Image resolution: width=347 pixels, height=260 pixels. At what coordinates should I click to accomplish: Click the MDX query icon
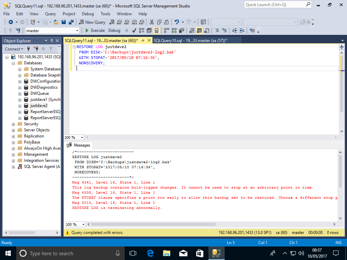point(119,22)
